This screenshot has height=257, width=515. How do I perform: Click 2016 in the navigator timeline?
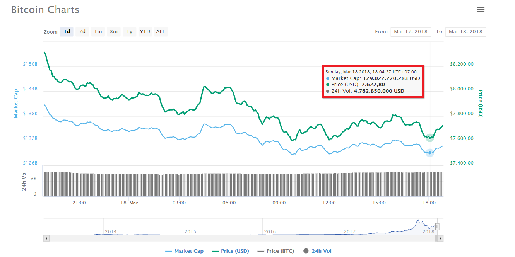(270, 232)
